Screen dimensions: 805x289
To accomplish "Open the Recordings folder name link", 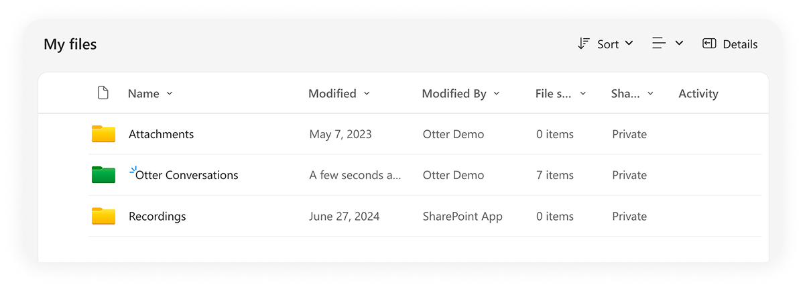I will click(158, 217).
